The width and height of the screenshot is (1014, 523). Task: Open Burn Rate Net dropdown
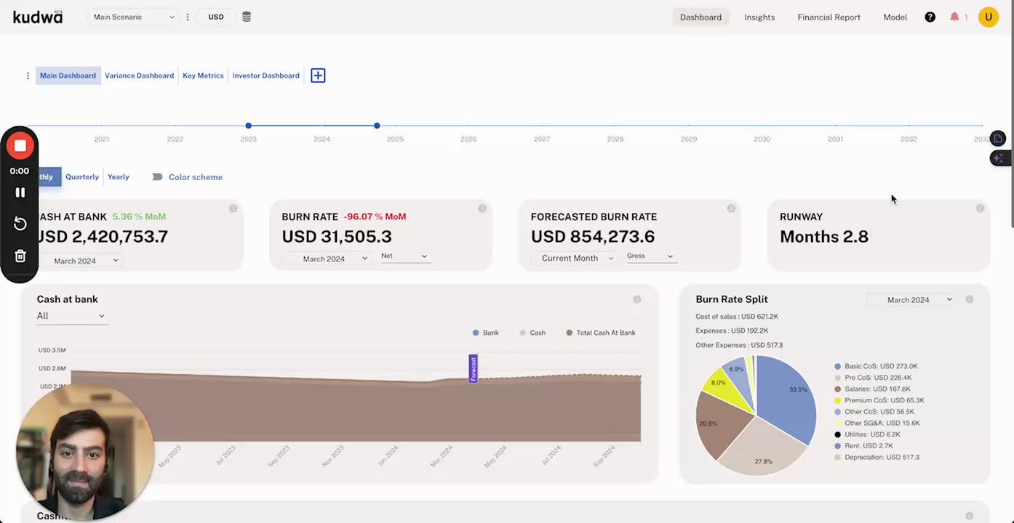[404, 256]
